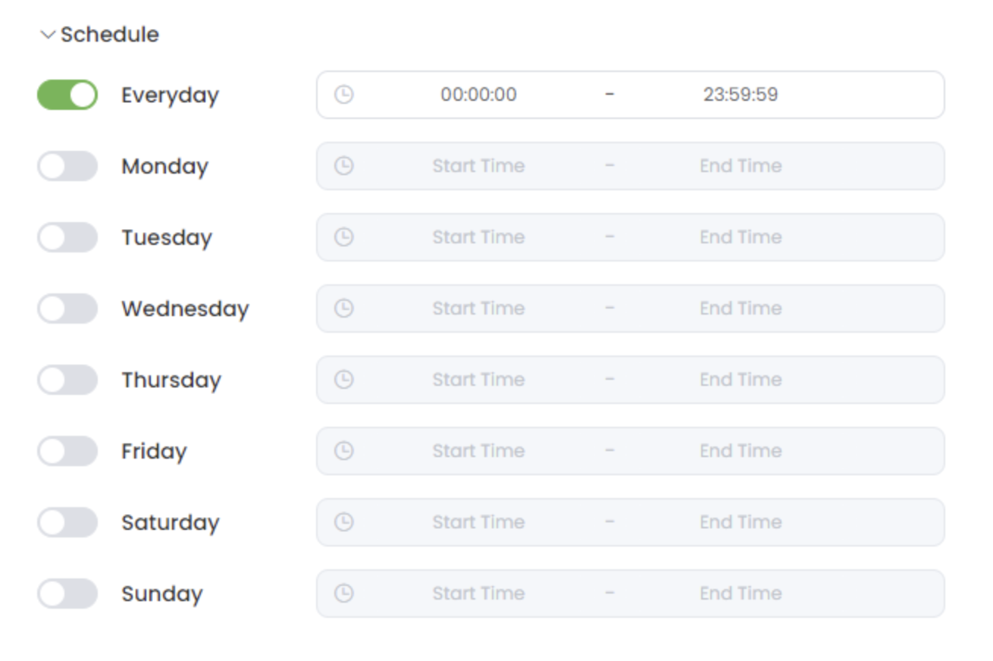
Task: Click the Sunday Start Time field
Action: [x=478, y=594]
